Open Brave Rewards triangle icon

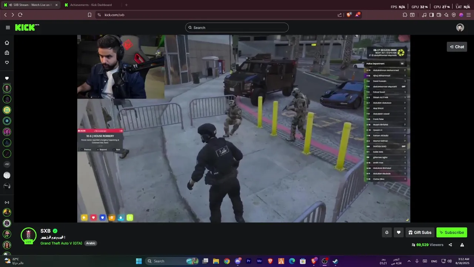[357, 15]
